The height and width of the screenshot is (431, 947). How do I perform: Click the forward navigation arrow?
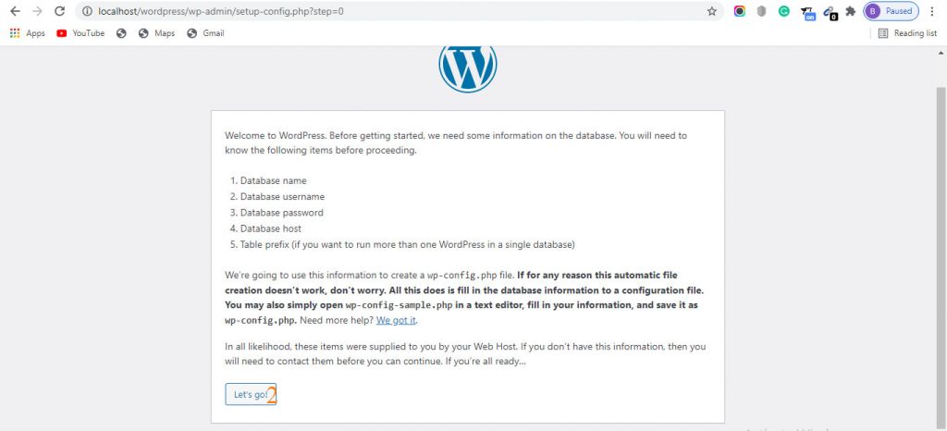tap(37, 11)
